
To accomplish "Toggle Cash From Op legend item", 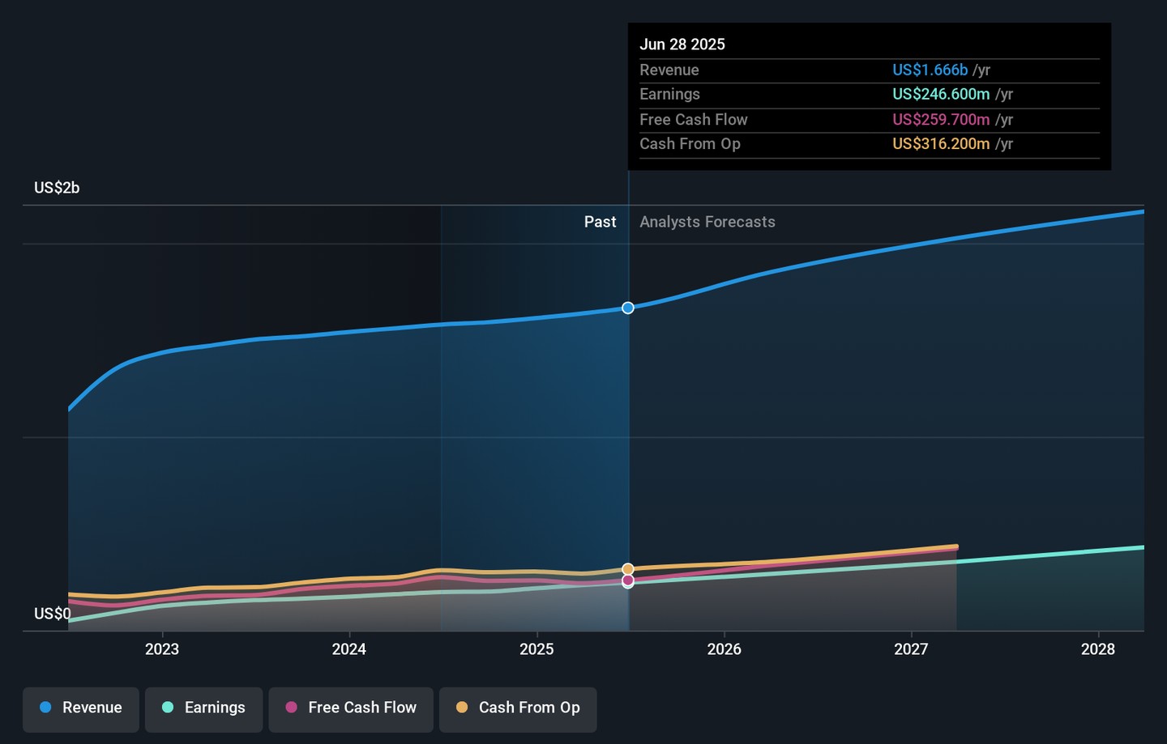I will click(x=518, y=708).
